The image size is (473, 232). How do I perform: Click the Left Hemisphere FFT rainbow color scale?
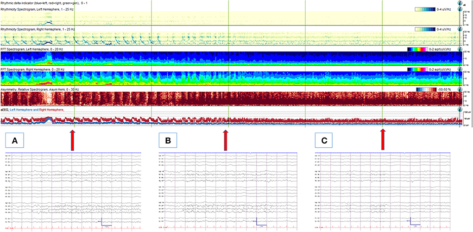(417, 49)
